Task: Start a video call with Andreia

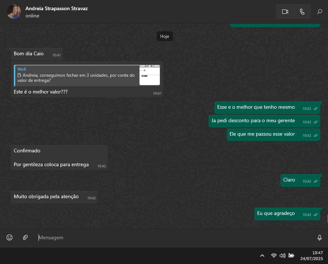Action: pos(285,12)
